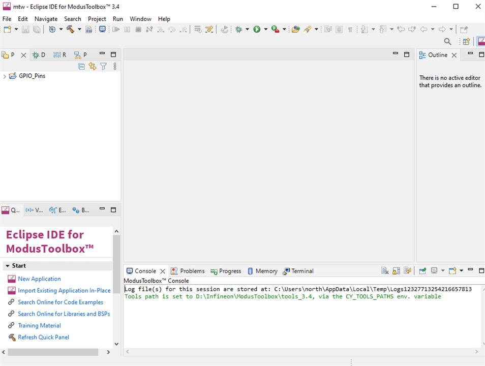
Task: Click Clear Console icon
Action: click(385, 271)
